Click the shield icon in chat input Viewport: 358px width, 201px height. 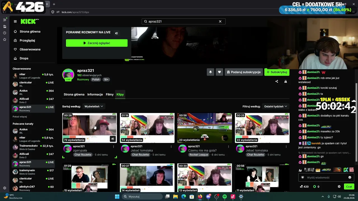tap(302, 178)
